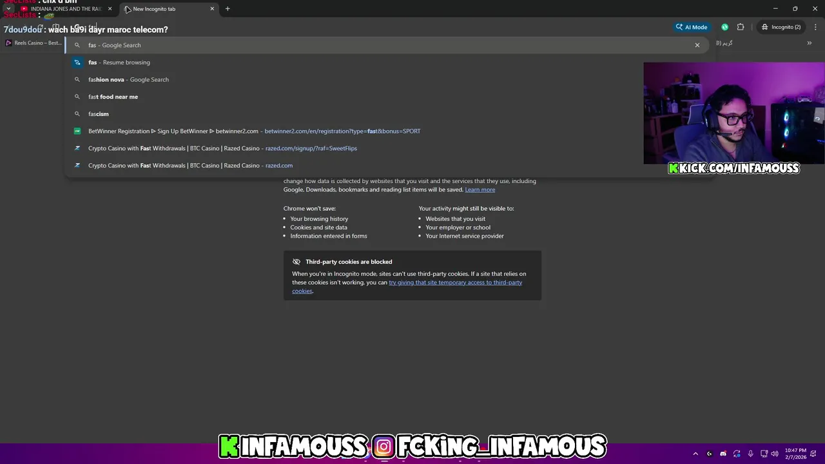Open the Extensions puzzle icon
Viewport: 825px width, 464px height.
pos(741,27)
